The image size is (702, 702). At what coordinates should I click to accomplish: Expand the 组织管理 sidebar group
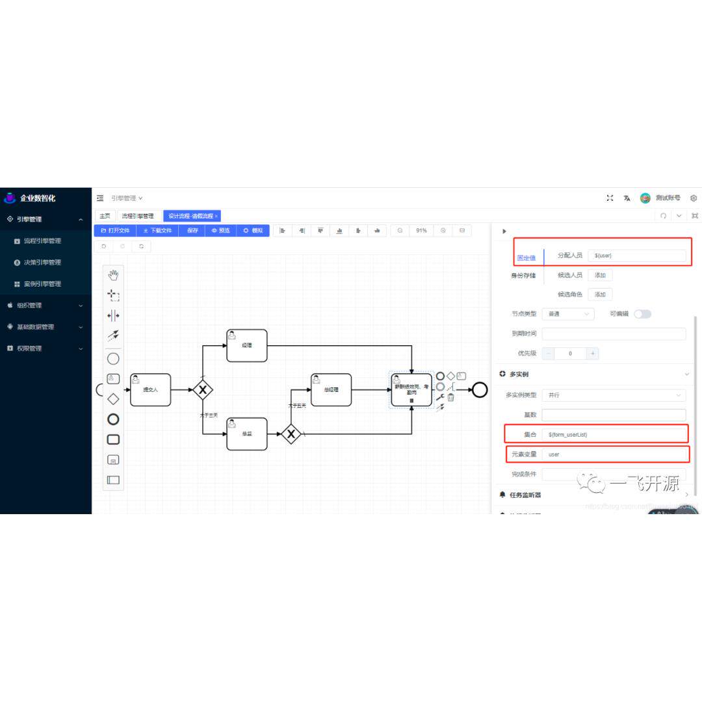click(45, 305)
